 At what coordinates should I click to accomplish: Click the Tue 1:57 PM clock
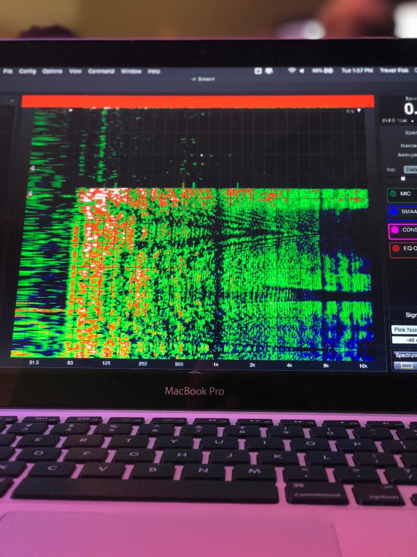357,70
